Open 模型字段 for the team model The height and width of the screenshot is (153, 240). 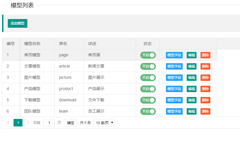(x=174, y=111)
